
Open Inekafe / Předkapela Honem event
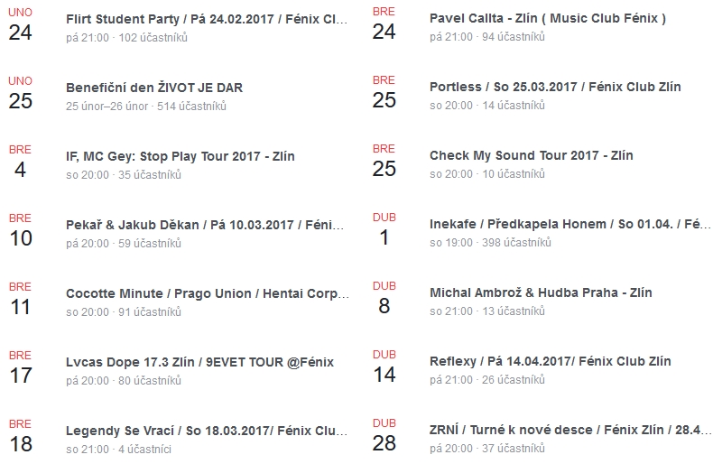(570, 224)
